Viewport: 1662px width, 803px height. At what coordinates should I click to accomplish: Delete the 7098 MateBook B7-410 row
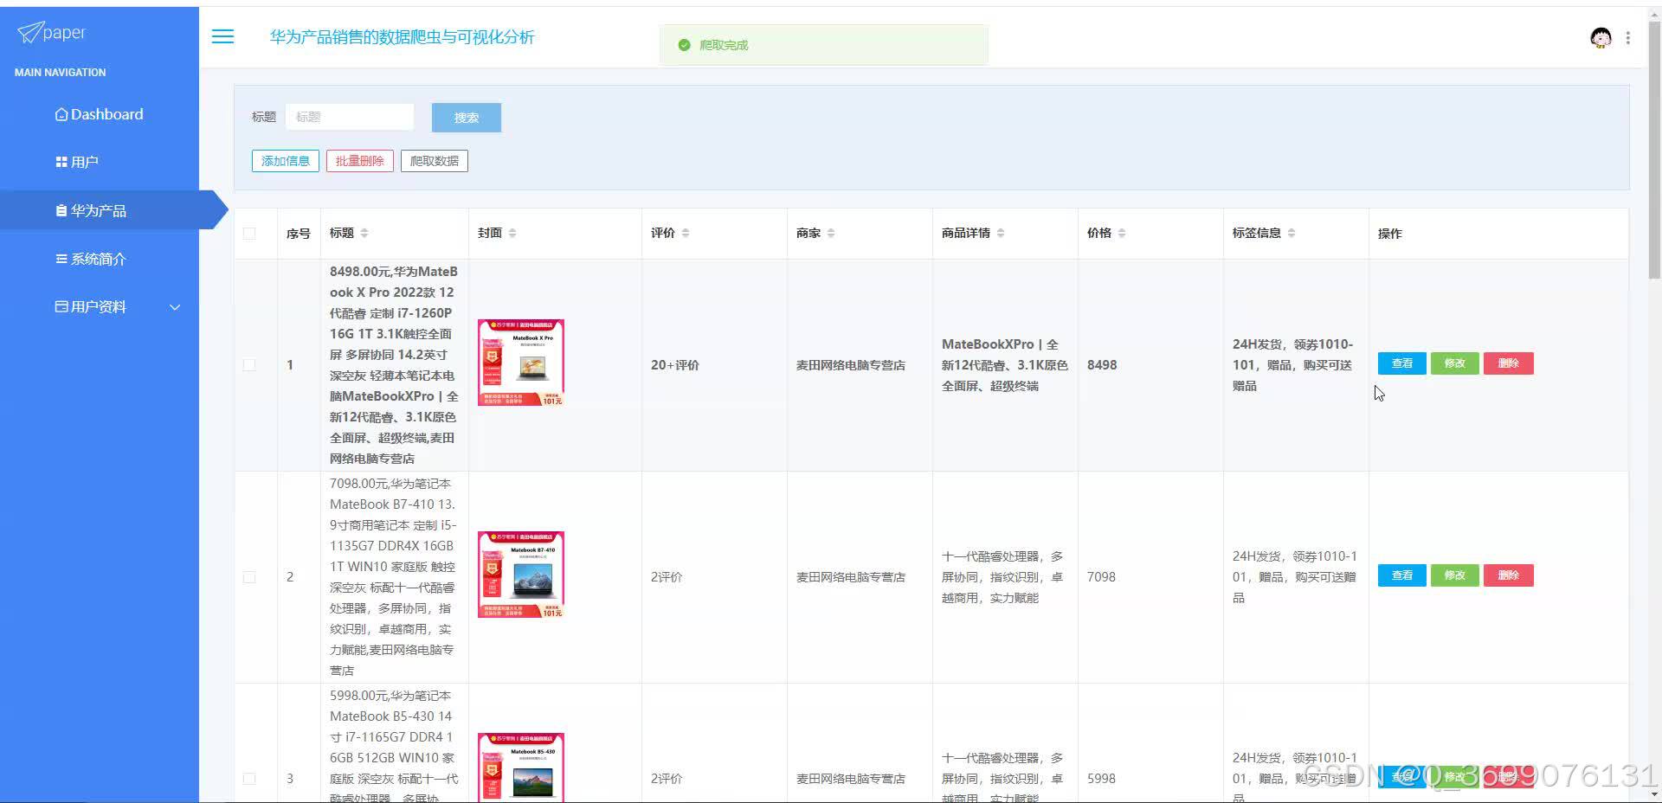(1509, 575)
